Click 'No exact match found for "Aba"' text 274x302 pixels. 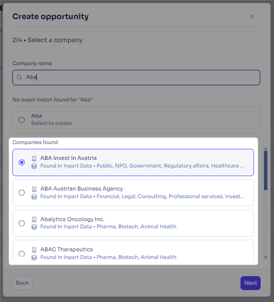coord(52,100)
